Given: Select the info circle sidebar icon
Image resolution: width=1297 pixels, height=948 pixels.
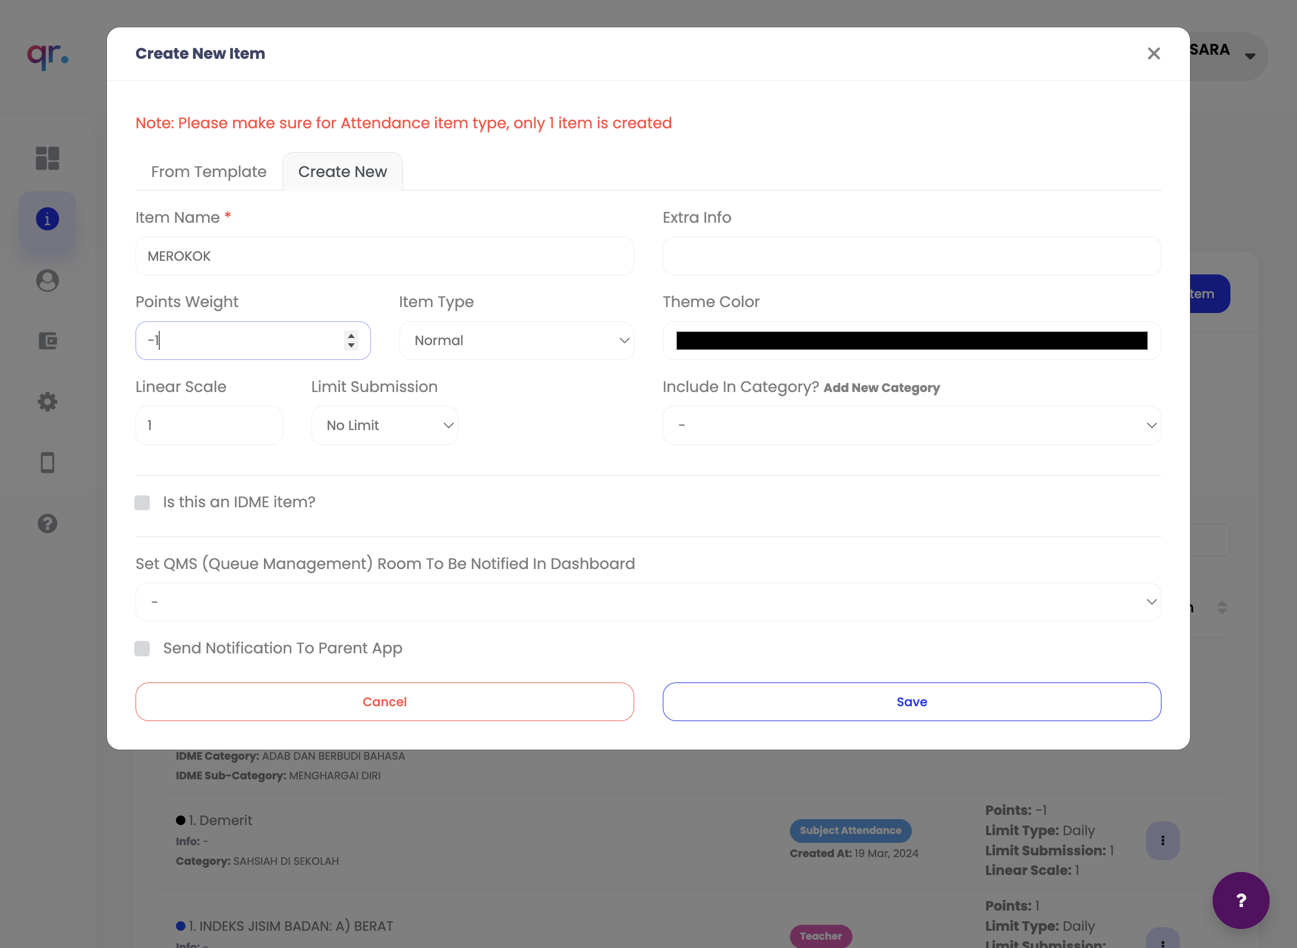Looking at the screenshot, I should pyautogui.click(x=48, y=219).
